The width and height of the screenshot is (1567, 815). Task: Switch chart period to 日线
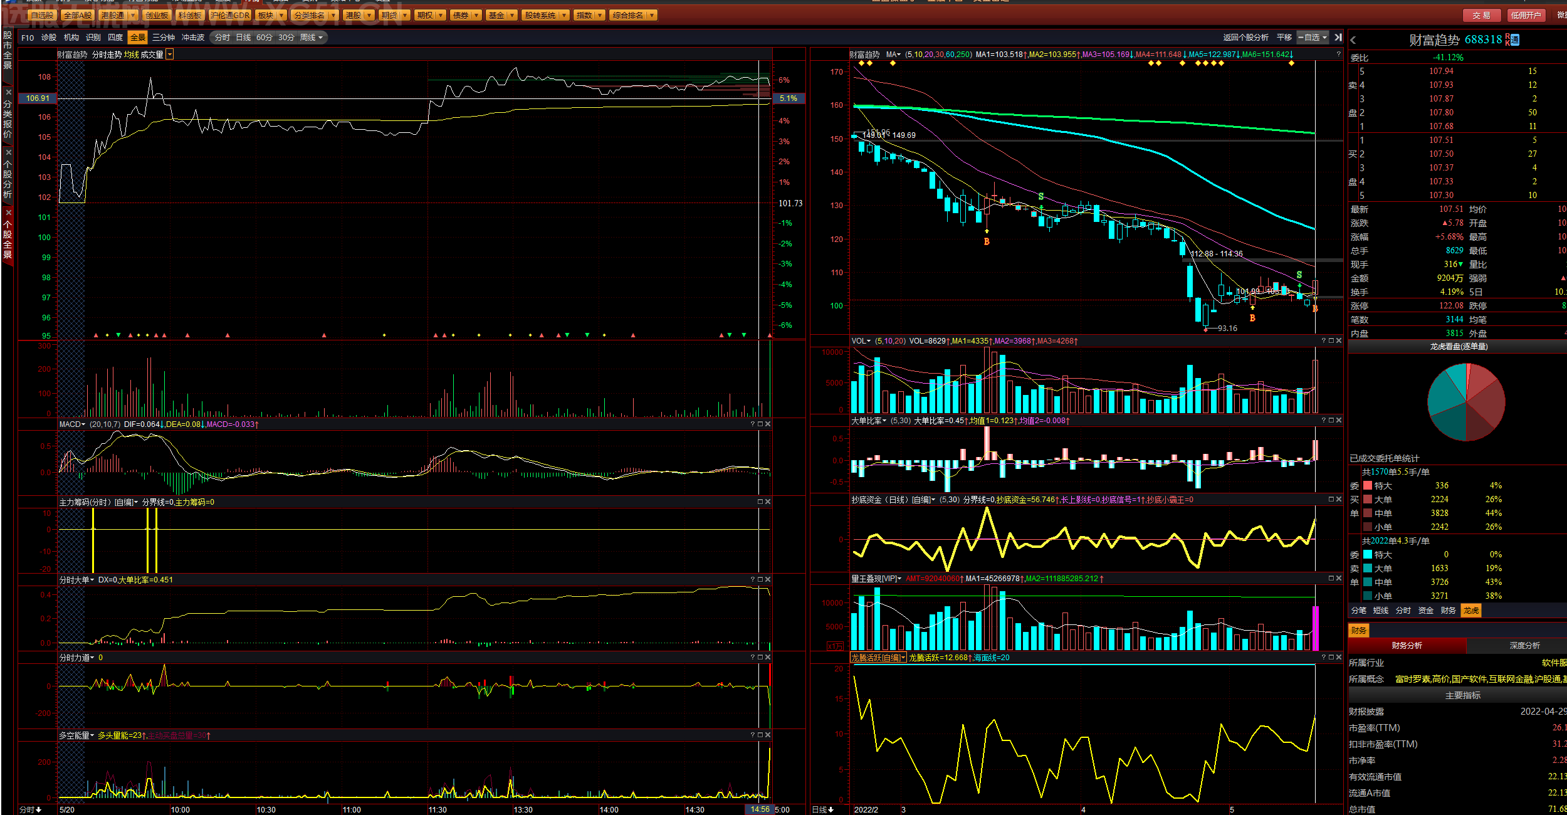(x=243, y=38)
